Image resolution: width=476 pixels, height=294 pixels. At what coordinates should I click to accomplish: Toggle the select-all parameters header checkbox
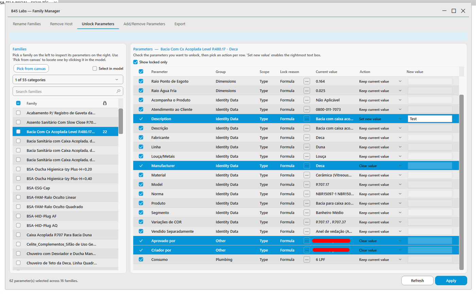click(x=141, y=72)
